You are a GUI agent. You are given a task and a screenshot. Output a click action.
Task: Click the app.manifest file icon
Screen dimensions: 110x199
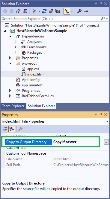[18, 85]
